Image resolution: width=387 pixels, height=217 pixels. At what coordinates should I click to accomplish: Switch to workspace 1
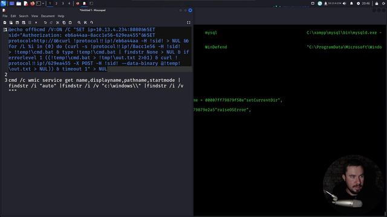tap(50, 4)
